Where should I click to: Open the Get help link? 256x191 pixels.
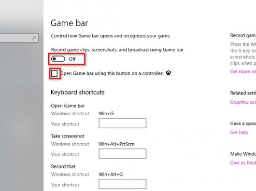pos(239,132)
